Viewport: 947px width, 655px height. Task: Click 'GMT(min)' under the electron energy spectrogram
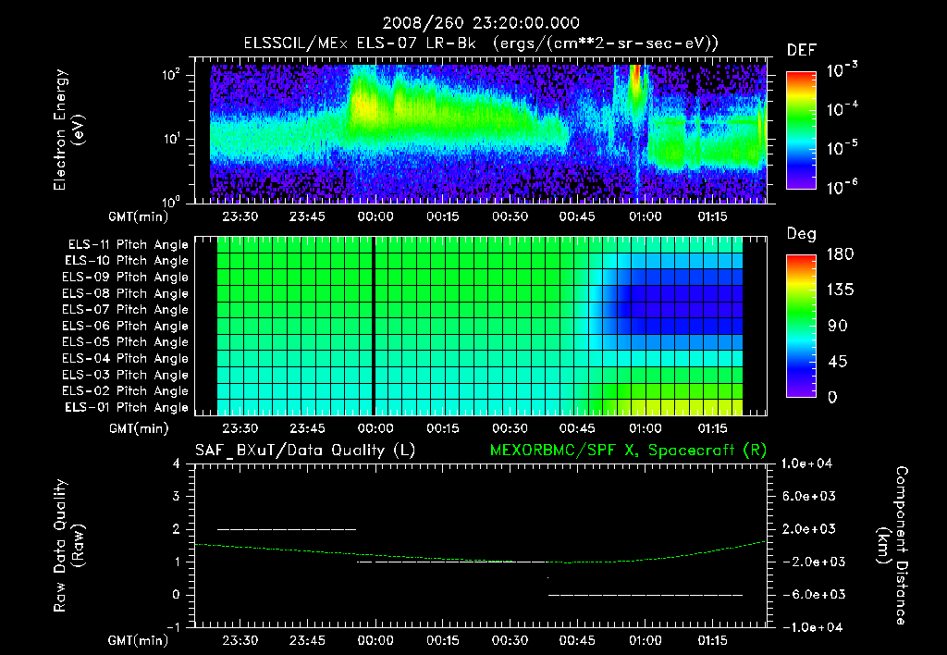click(x=139, y=216)
